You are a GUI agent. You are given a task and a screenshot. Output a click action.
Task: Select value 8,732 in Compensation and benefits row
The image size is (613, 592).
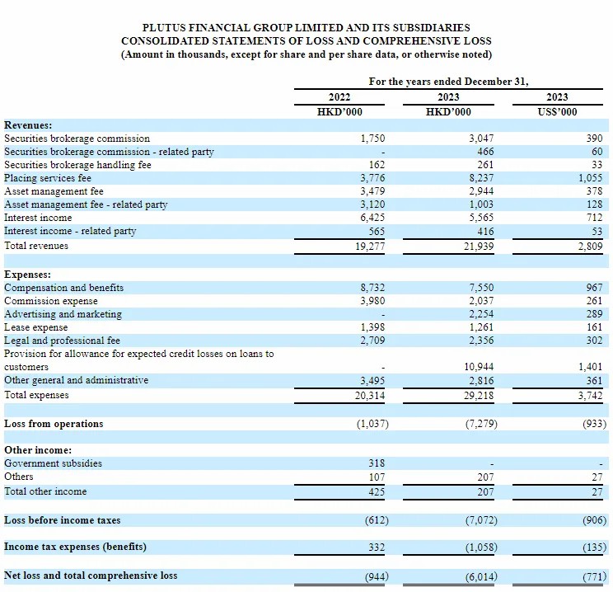coord(372,288)
